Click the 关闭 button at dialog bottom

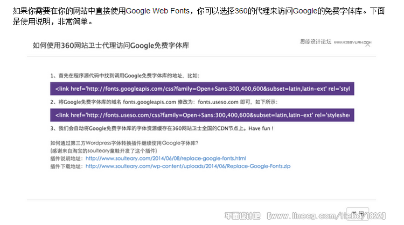coord(358,214)
